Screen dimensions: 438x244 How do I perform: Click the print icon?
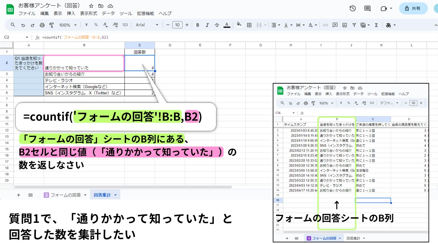(x=42, y=25)
